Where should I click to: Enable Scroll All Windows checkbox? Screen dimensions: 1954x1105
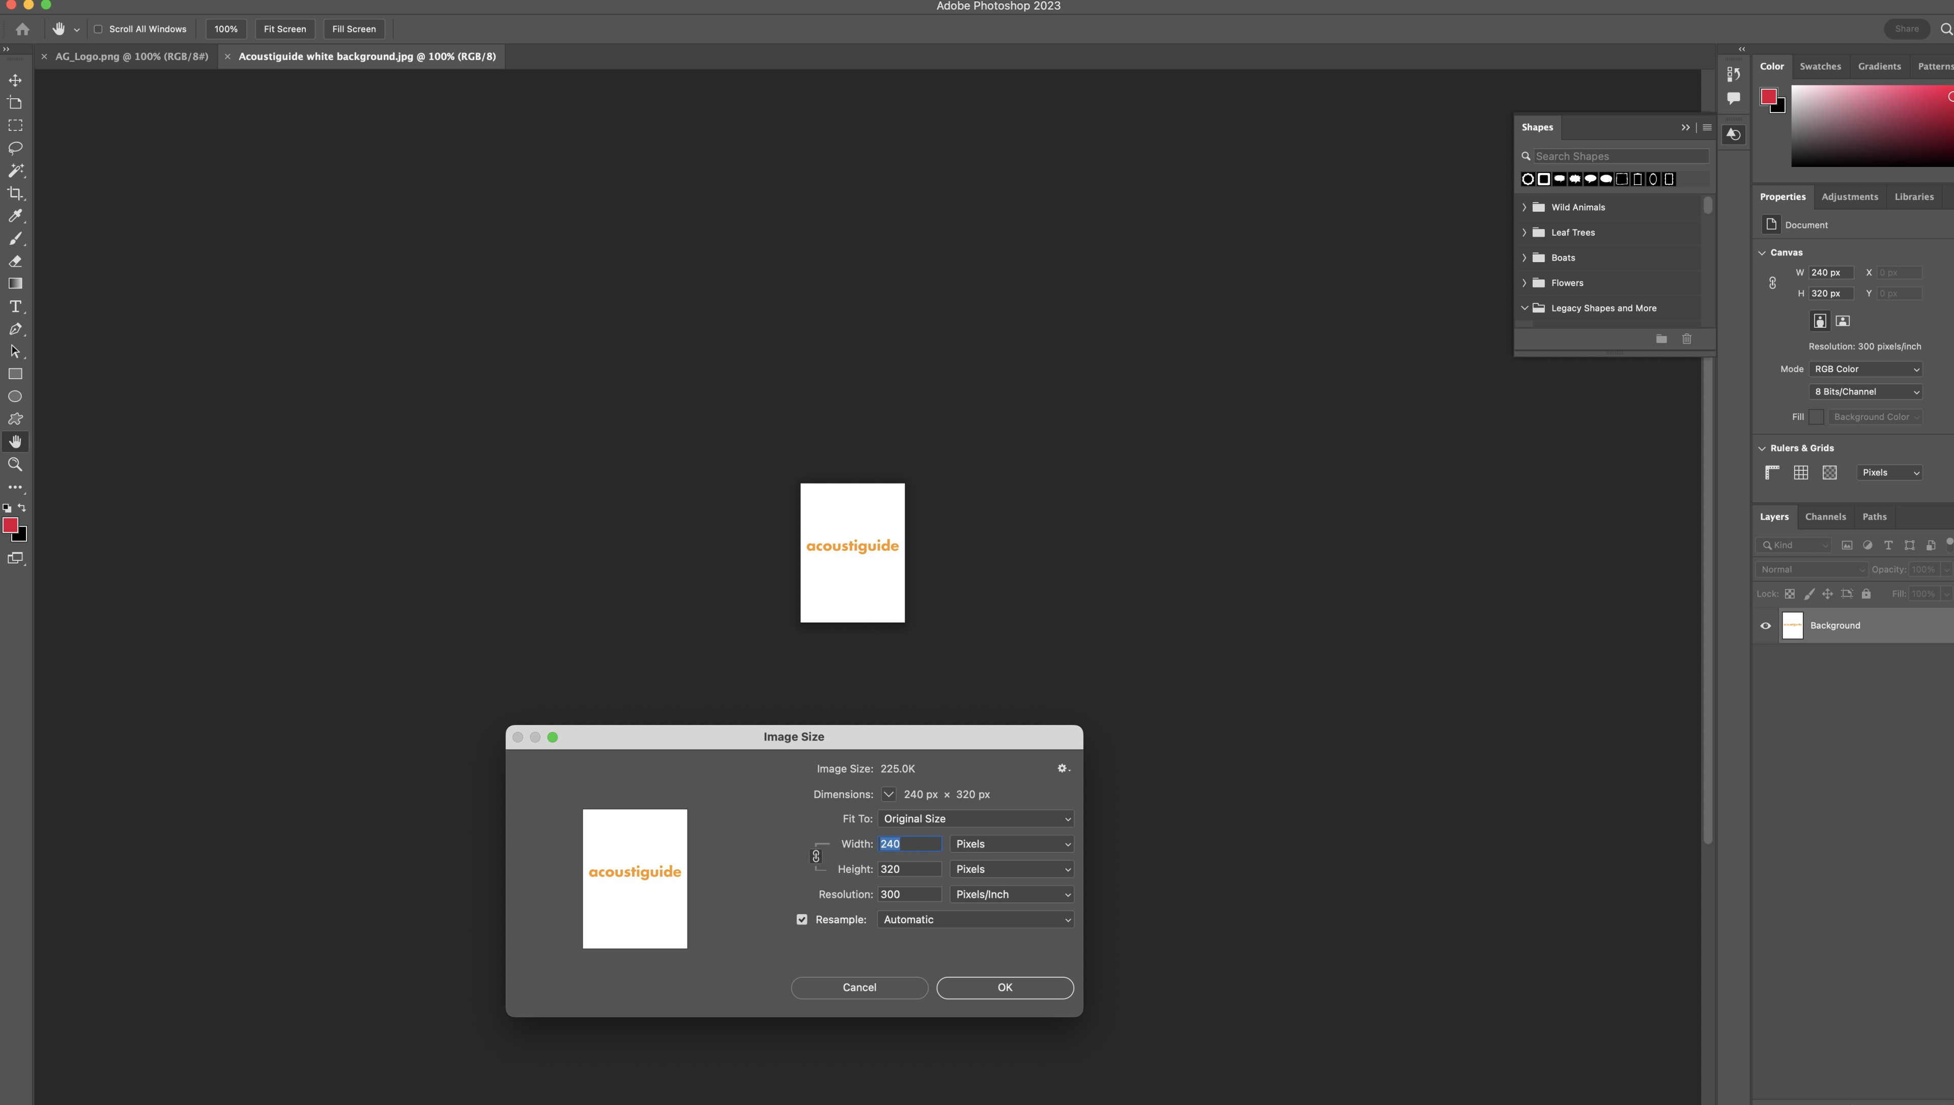(x=98, y=29)
